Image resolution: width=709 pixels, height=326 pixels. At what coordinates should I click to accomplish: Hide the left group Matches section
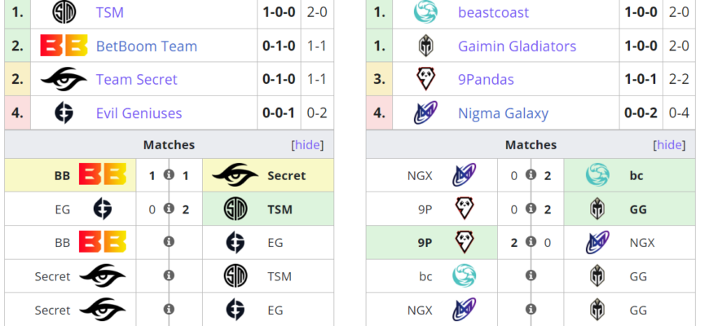point(307,145)
